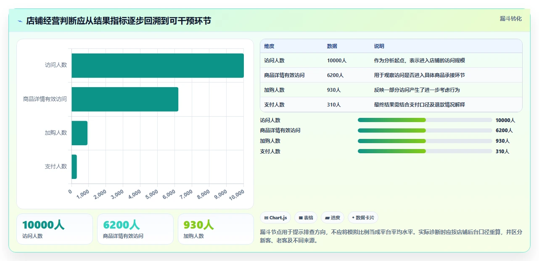
Task: Click the 930人 value beside progress bar
Action: (x=502, y=141)
